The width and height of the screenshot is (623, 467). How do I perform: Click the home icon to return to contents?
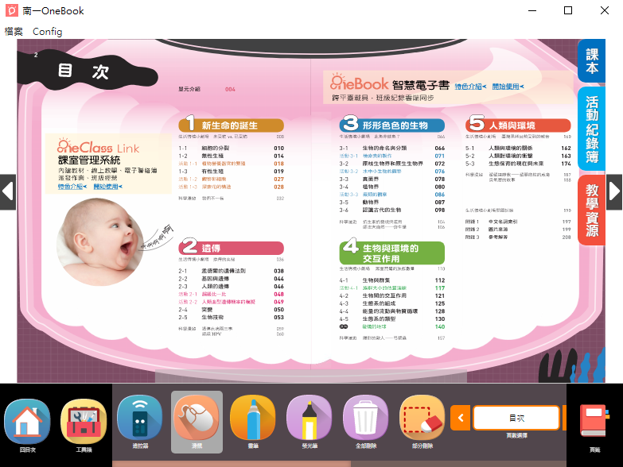point(27,421)
